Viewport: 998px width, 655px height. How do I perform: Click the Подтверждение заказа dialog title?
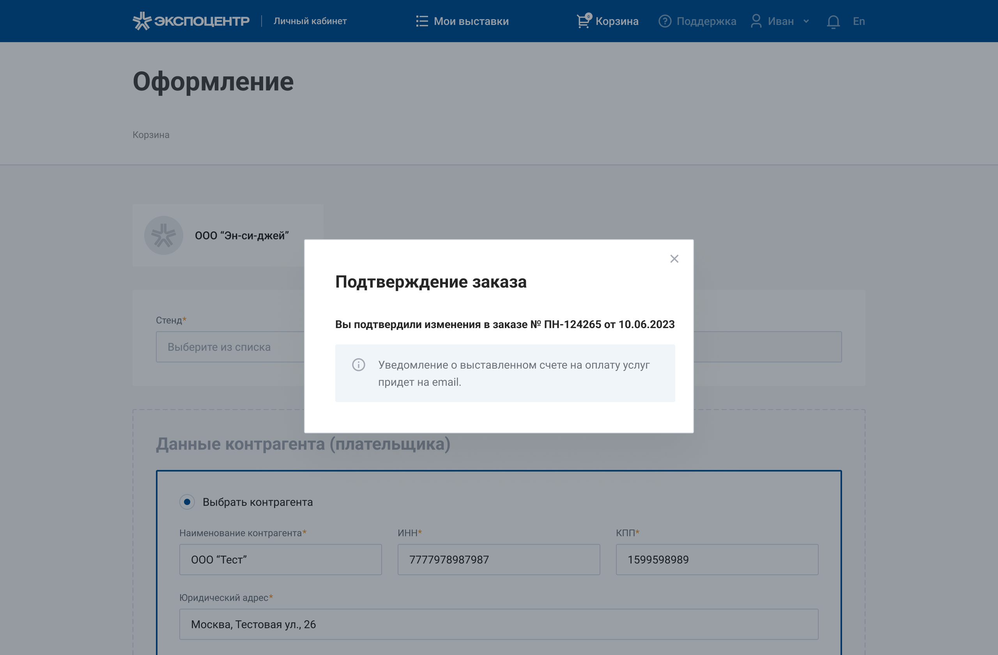[431, 282]
